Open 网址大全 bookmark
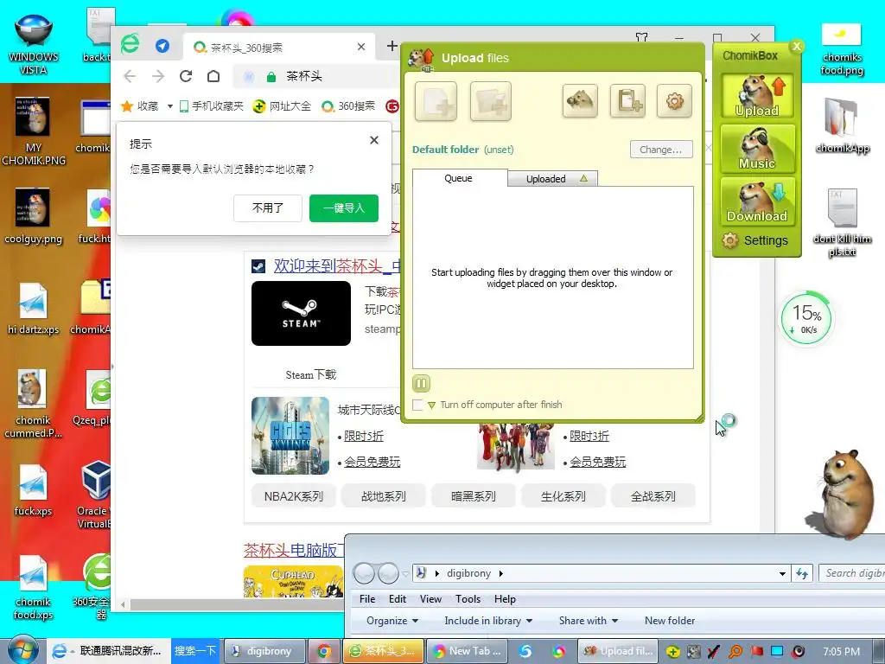The width and height of the screenshot is (885, 664). click(282, 106)
